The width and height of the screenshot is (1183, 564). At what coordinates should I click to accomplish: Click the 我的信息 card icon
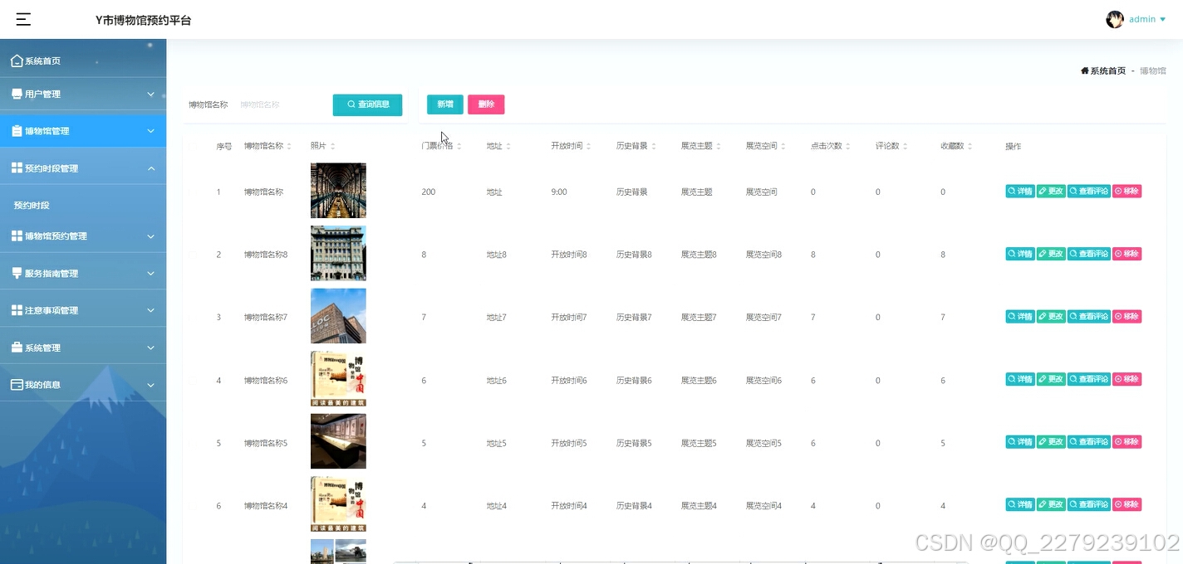(17, 385)
